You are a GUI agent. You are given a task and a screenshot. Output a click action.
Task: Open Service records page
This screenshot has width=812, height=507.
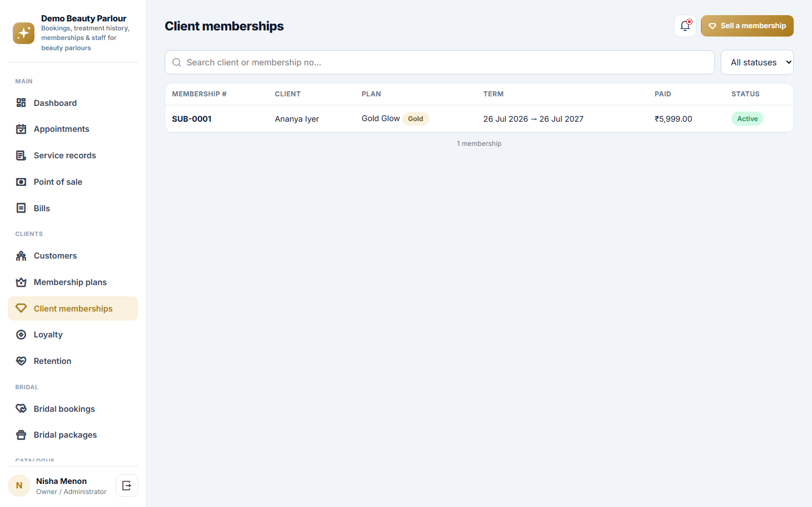(73, 155)
